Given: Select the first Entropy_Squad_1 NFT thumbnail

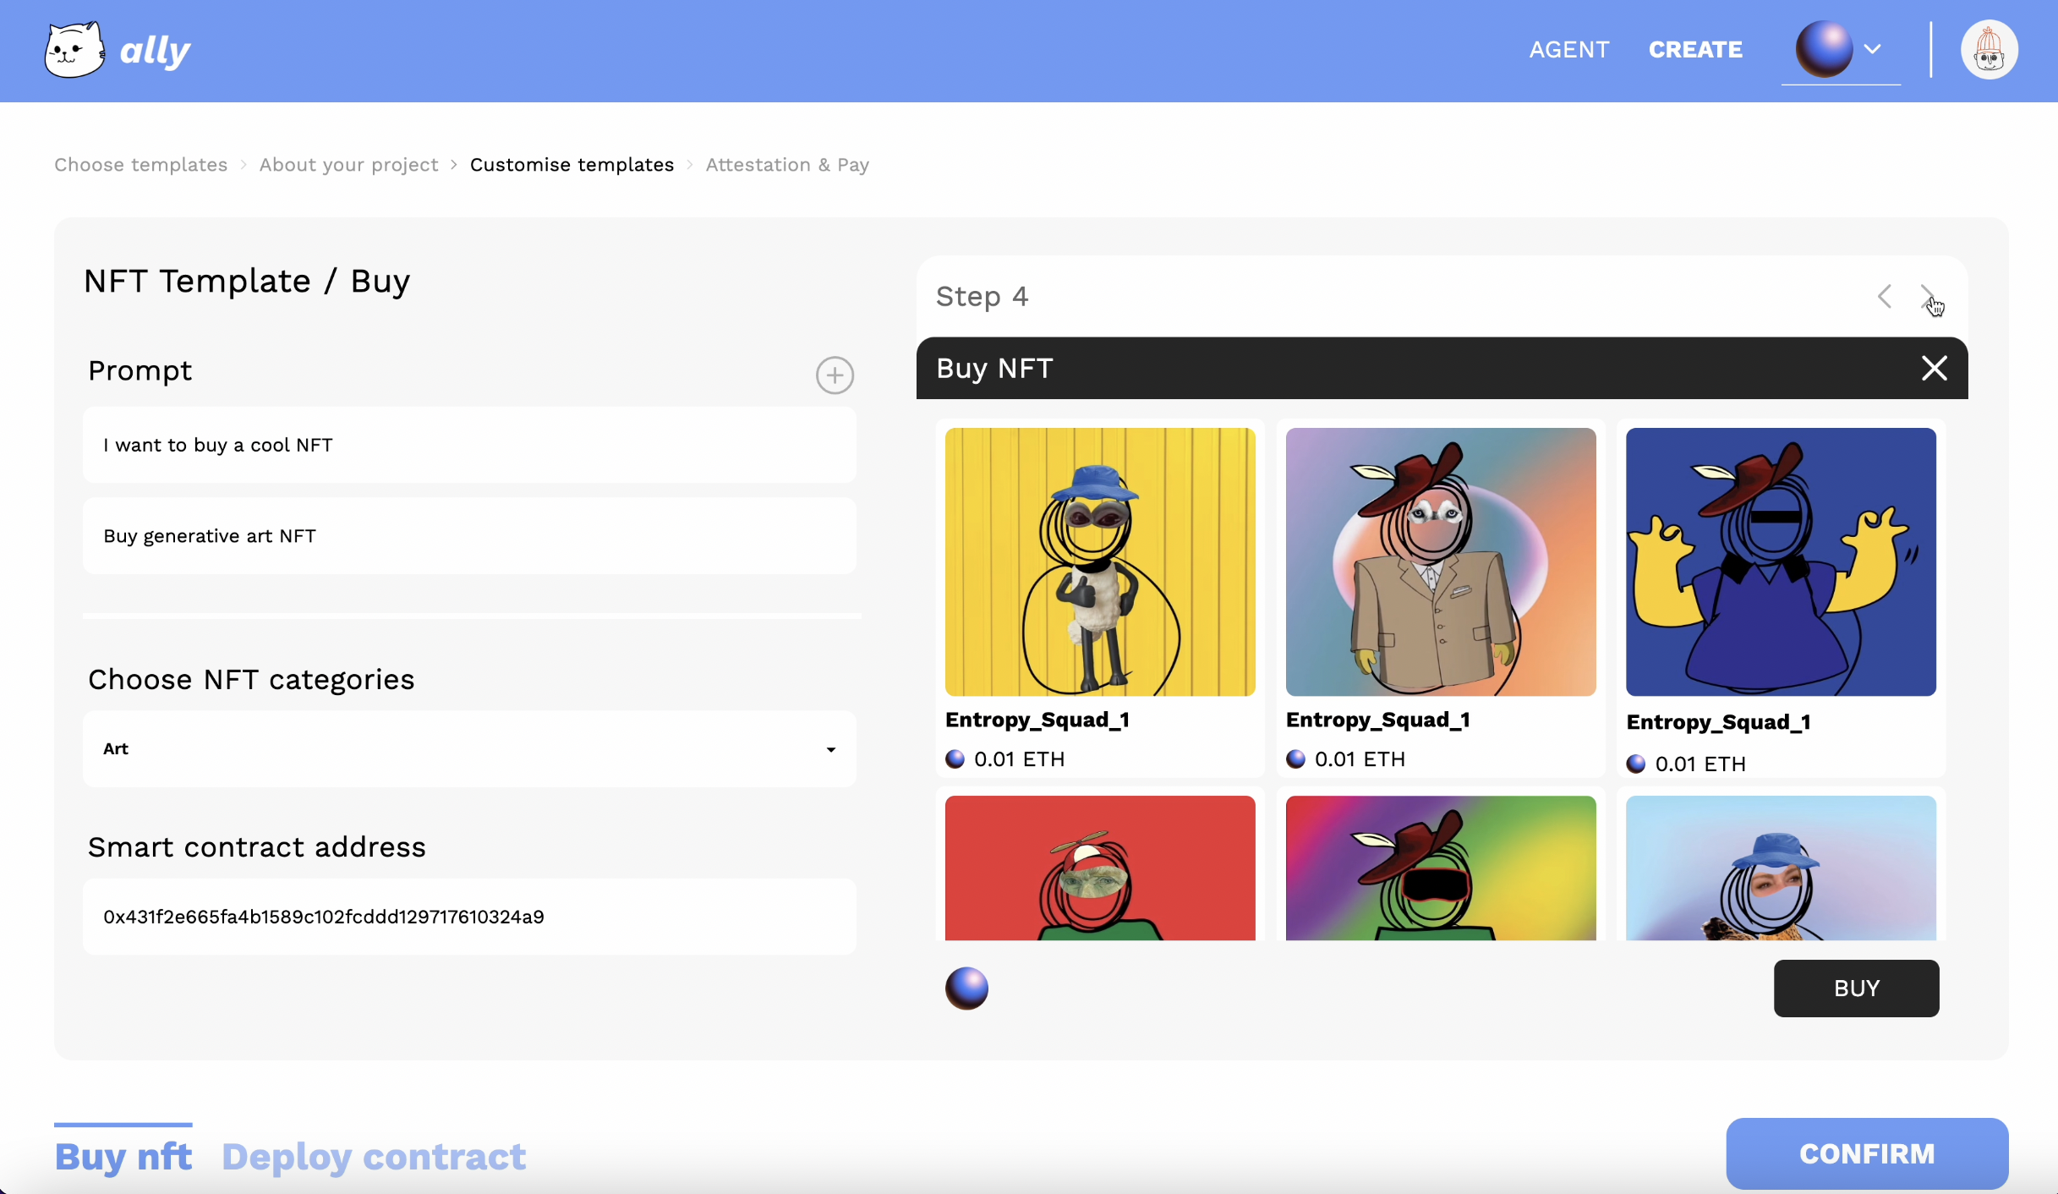Looking at the screenshot, I should click(x=1100, y=560).
